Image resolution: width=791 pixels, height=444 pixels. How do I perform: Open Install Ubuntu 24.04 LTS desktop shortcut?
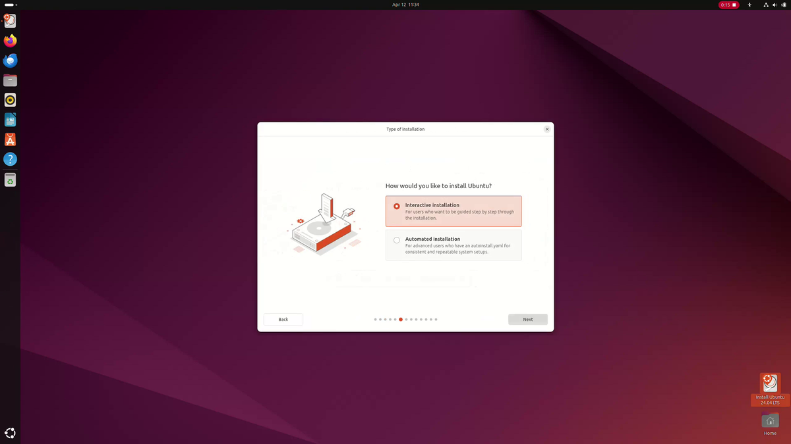(x=770, y=389)
